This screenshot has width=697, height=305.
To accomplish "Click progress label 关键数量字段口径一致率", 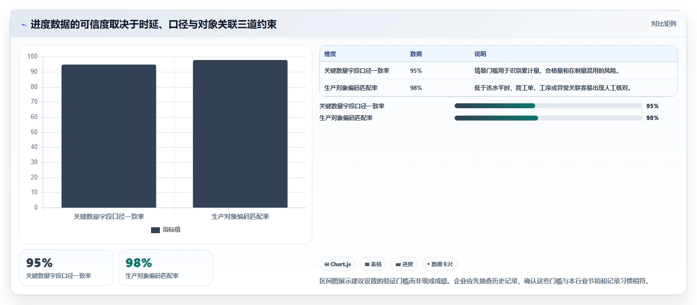I will tap(352, 106).
